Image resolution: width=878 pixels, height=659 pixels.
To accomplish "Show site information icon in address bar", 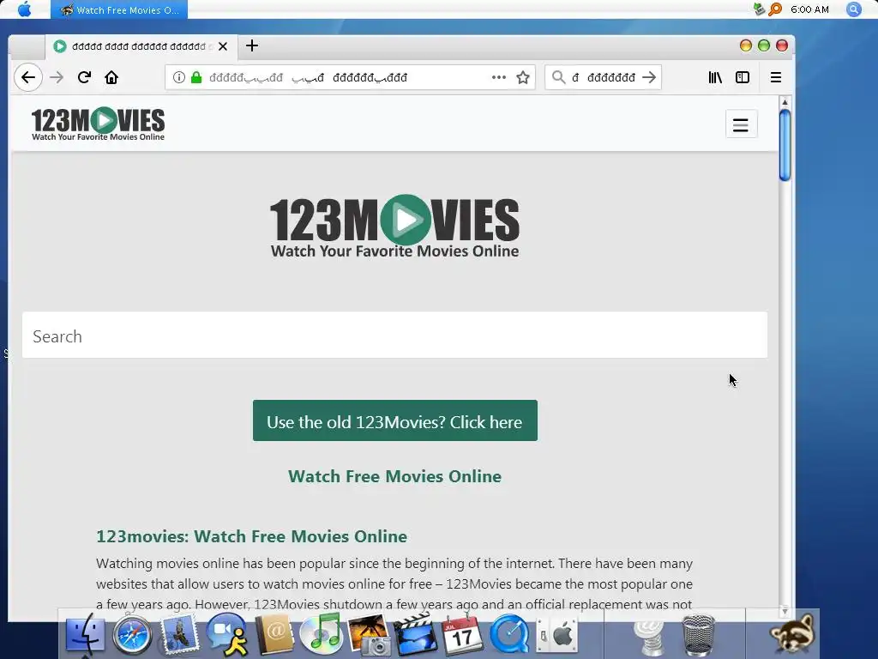I will click(x=178, y=77).
